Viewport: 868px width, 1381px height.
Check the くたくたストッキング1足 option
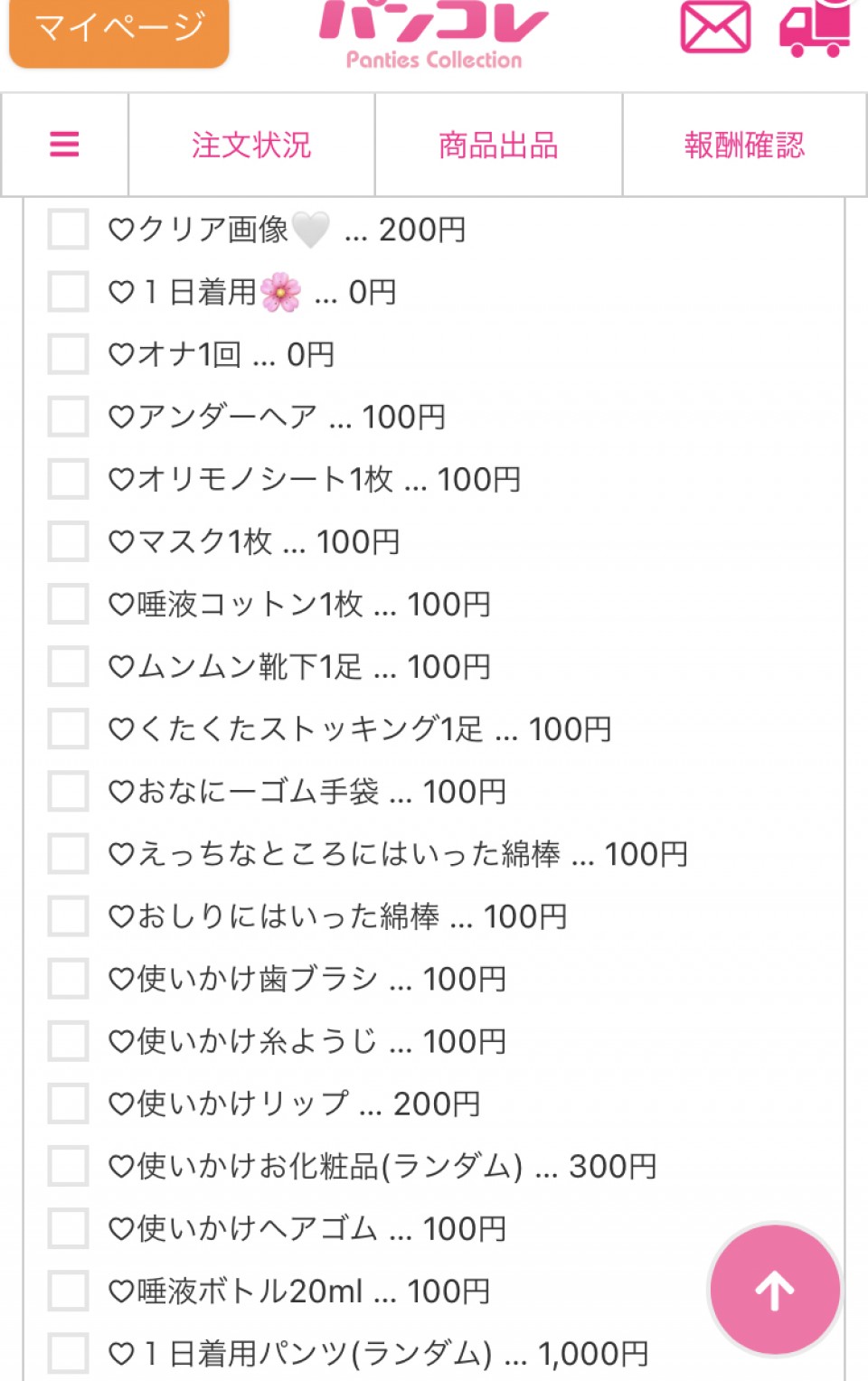68,728
